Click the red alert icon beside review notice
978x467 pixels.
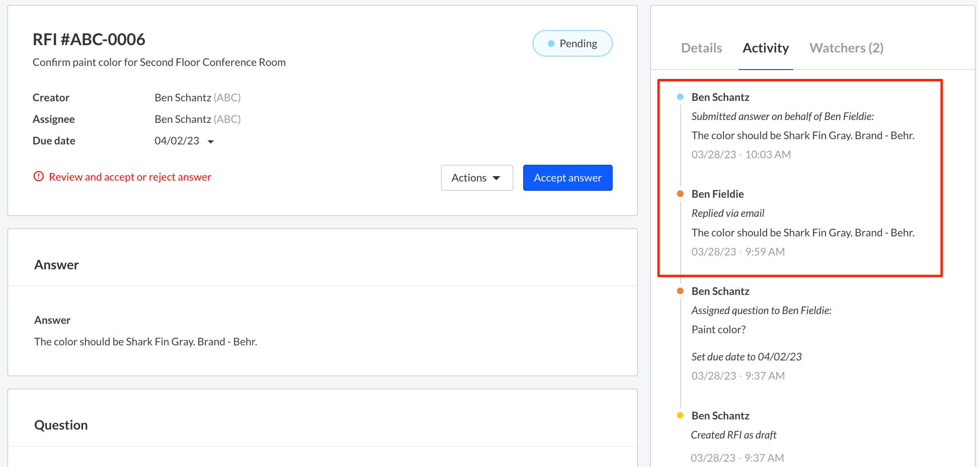(x=38, y=176)
